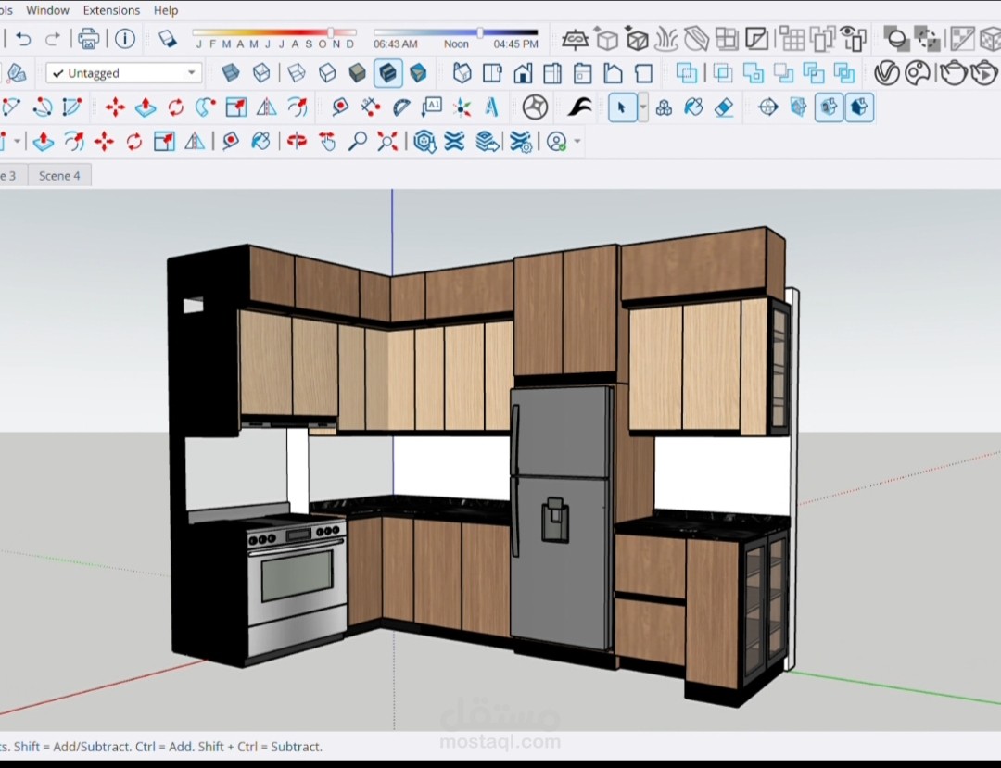Switch to Top view
This screenshot has width=1001, height=768.
(492, 73)
